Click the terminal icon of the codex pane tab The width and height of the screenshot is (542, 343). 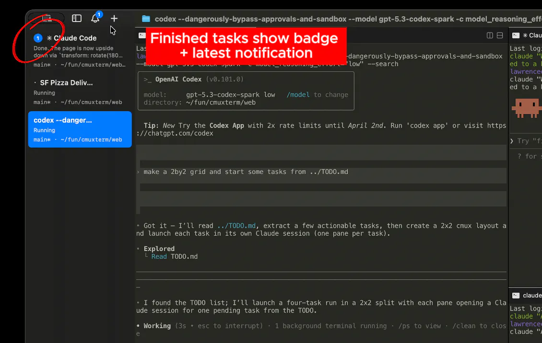(141, 35)
